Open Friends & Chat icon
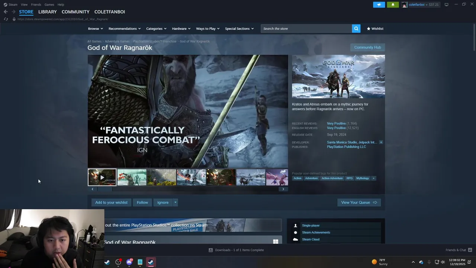Image resolution: width=476 pixels, height=268 pixels. pyautogui.click(x=470, y=250)
